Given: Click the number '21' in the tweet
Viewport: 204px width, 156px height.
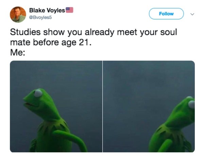Looking at the screenshot, I should click(x=84, y=42).
